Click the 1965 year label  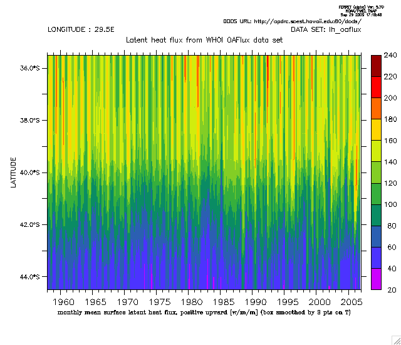pyautogui.click(x=95, y=302)
